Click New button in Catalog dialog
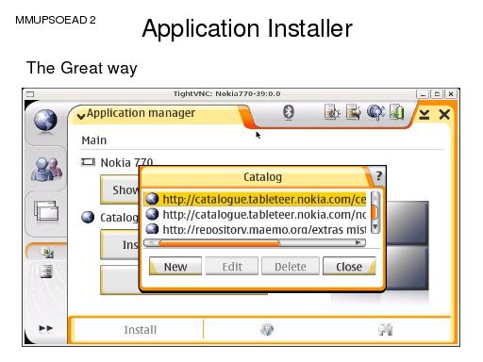Image resolution: width=483 pixels, height=362 pixels. 175,267
